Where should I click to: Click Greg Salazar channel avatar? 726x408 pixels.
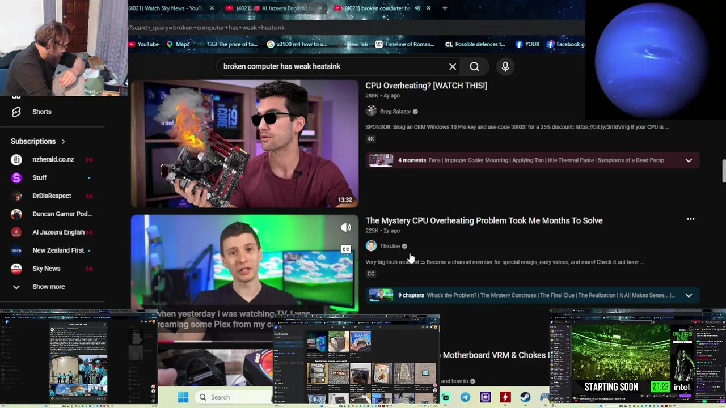tap(371, 112)
